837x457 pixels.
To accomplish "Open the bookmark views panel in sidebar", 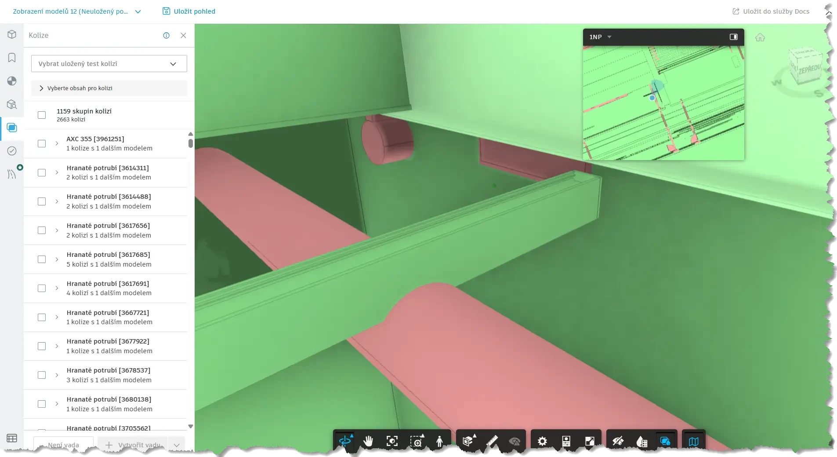I will pos(12,58).
